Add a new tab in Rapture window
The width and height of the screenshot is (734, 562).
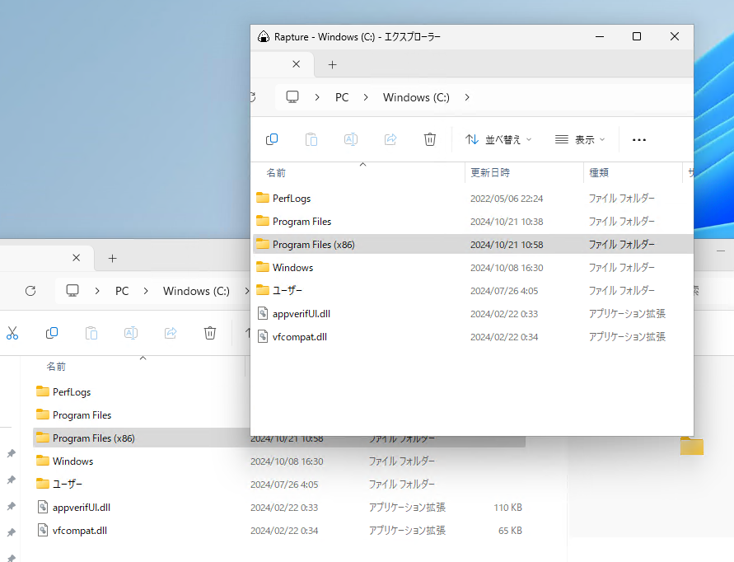(332, 64)
